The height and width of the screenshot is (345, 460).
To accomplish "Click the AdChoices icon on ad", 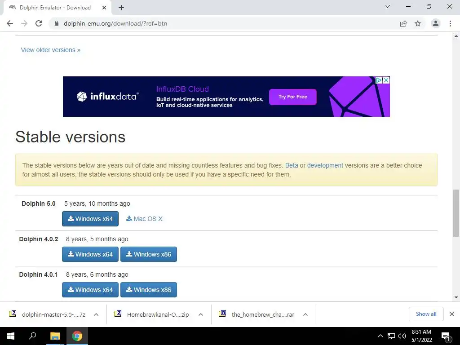I will point(379,80).
